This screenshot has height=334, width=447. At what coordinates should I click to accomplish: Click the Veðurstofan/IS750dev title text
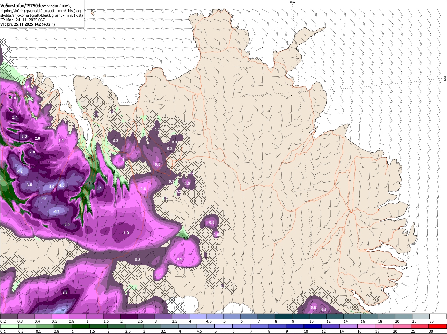pyautogui.click(x=23, y=6)
